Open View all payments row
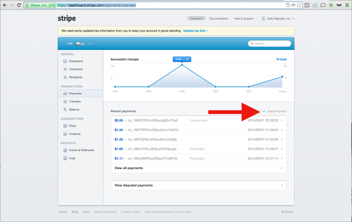 198,168
